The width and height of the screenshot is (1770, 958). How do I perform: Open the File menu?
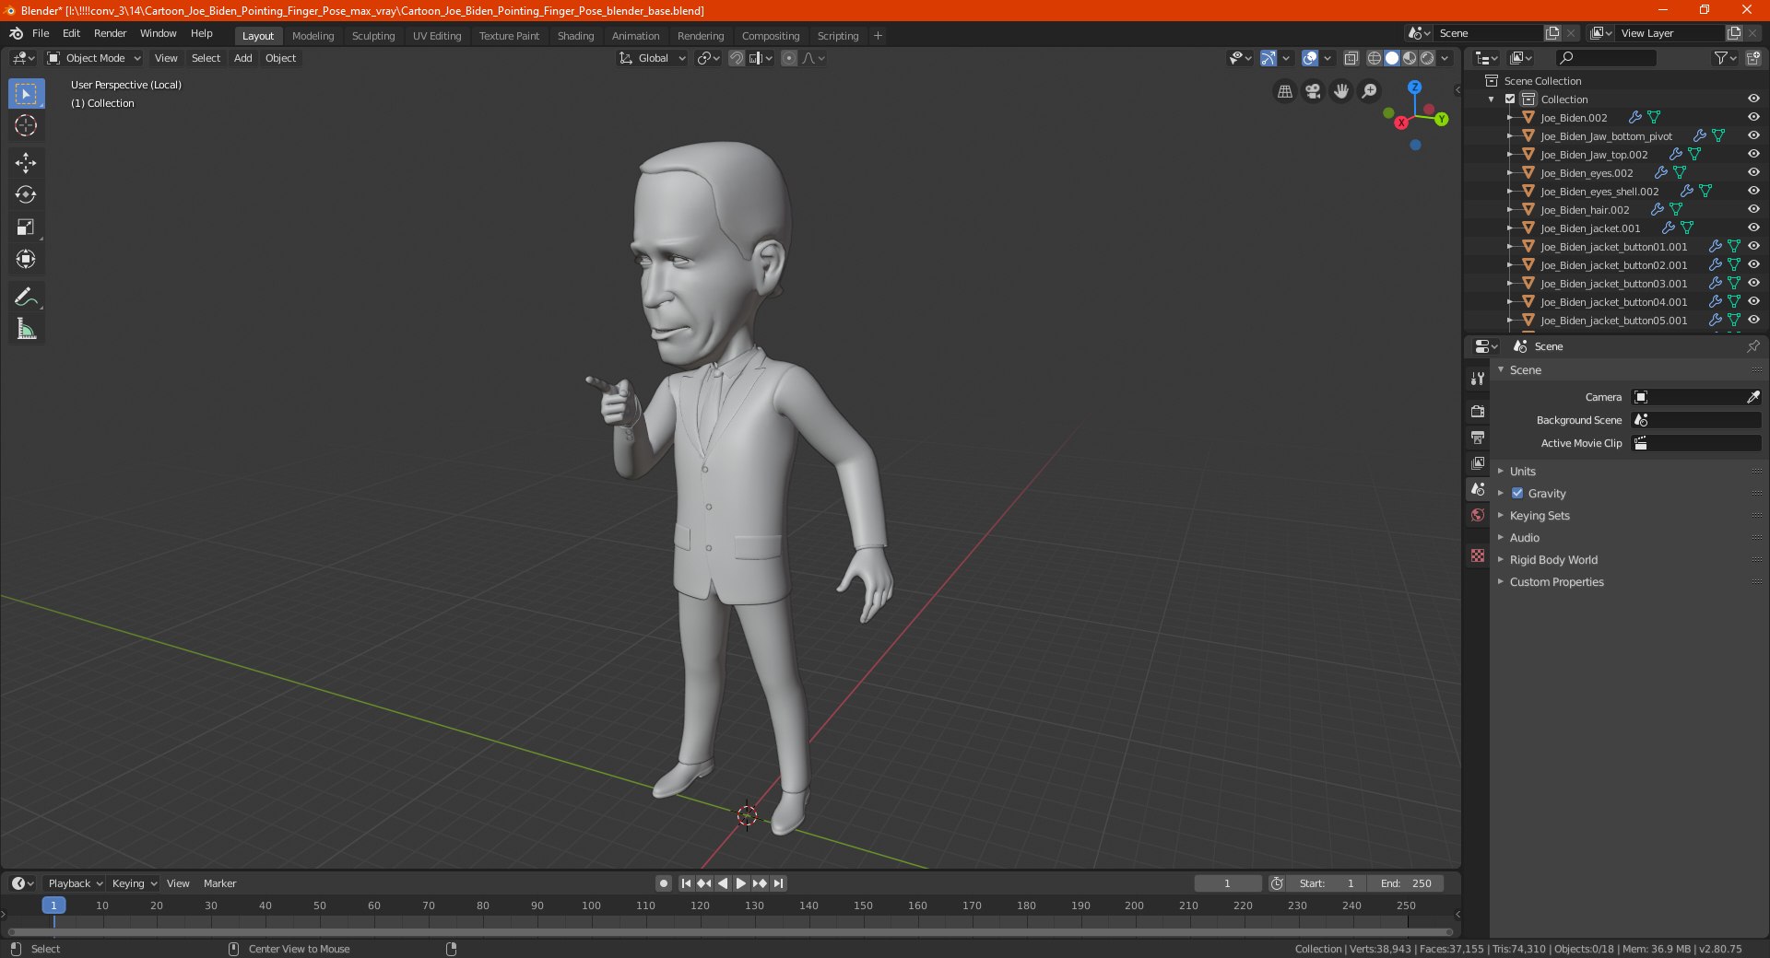(x=41, y=33)
